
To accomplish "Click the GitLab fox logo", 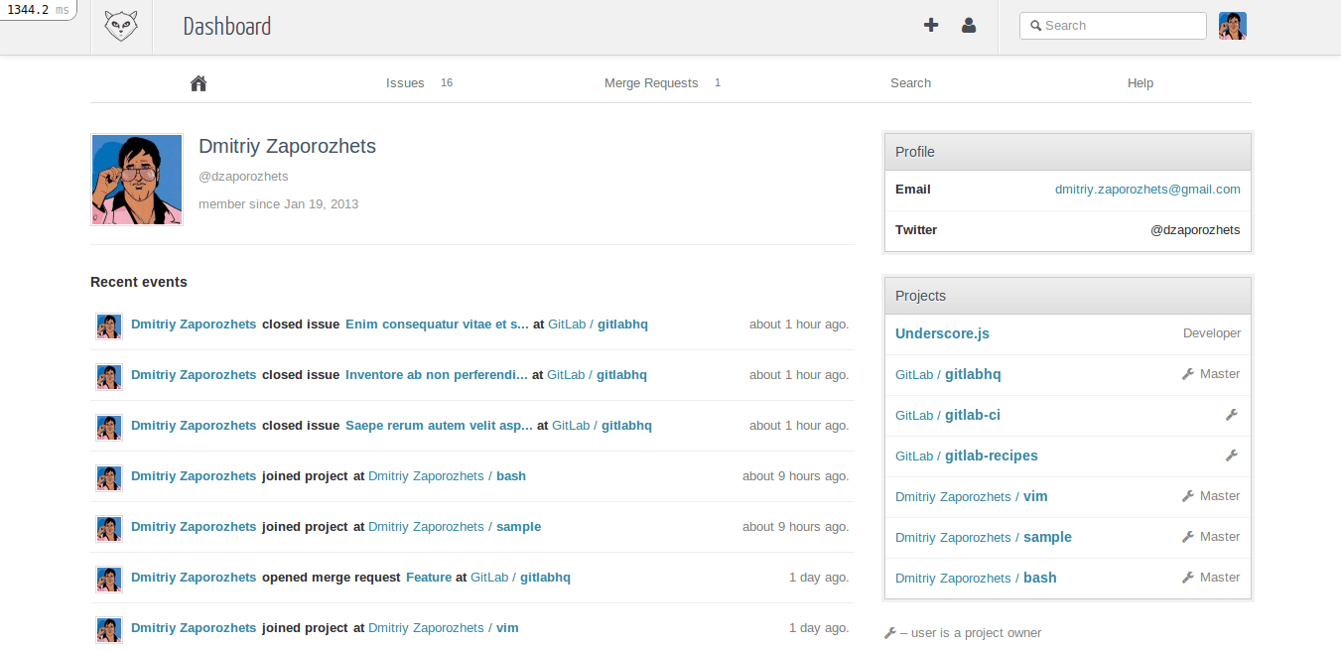I will (121, 27).
